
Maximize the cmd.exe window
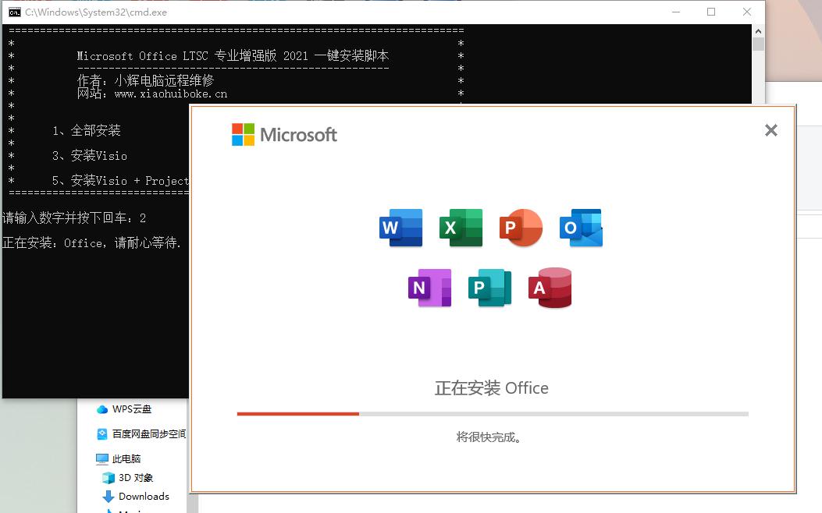711,12
